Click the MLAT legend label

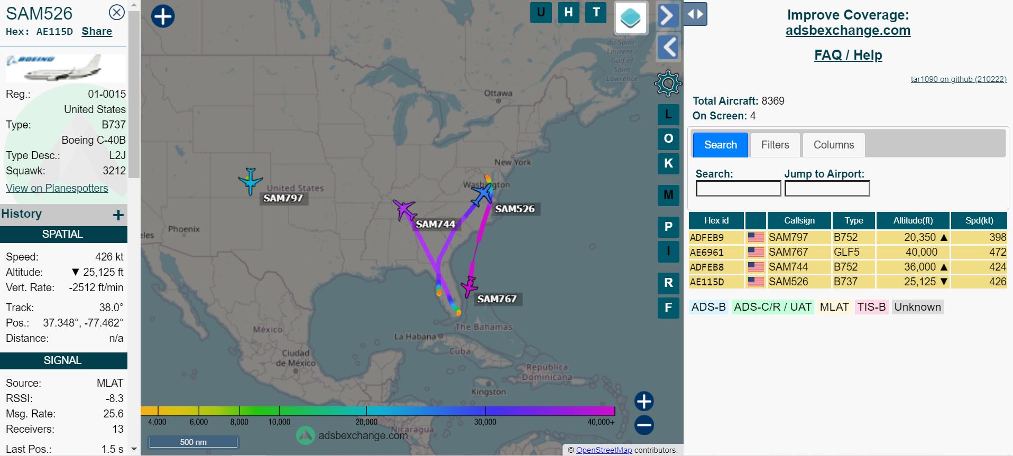point(834,307)
